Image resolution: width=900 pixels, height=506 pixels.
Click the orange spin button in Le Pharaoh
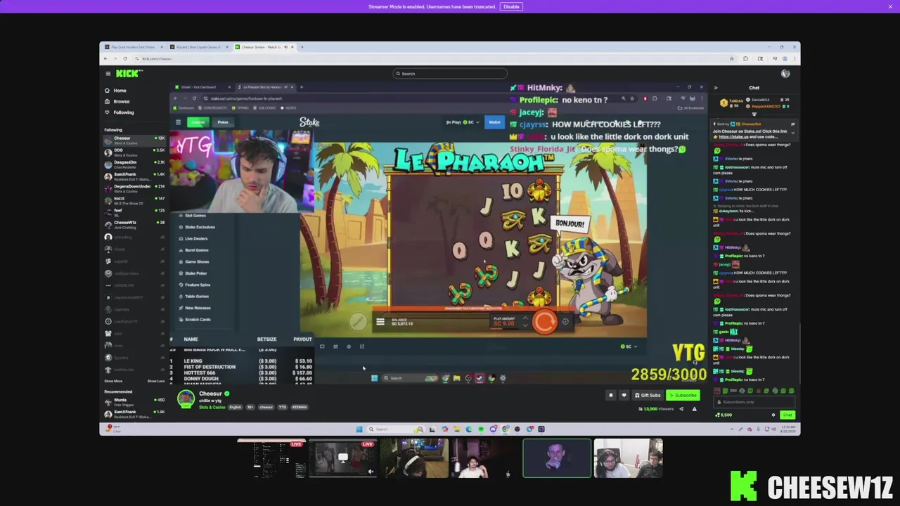[544, 321]
